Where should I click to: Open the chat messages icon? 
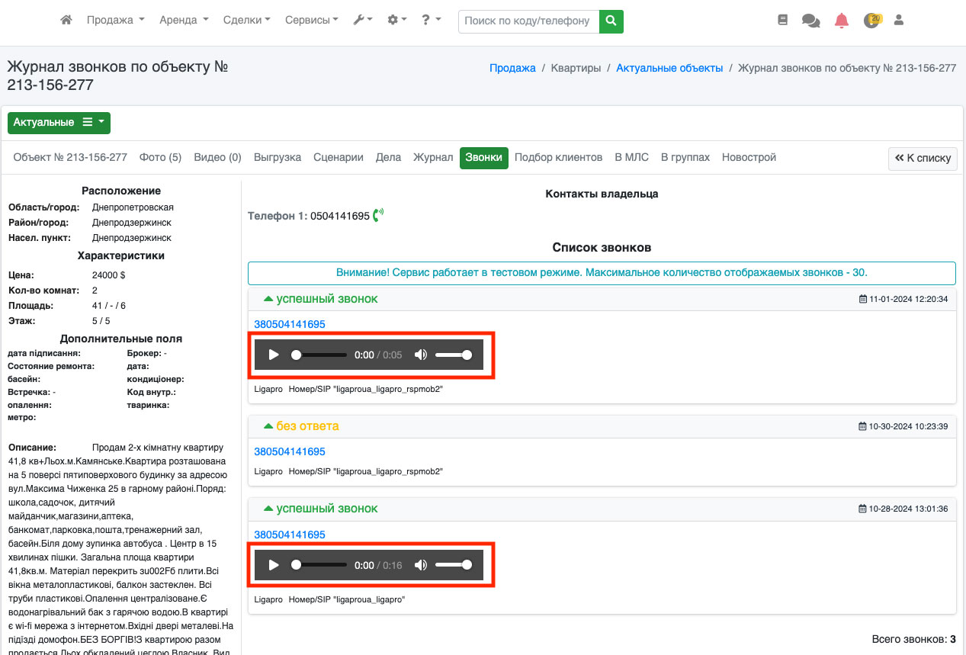point(810,21)
